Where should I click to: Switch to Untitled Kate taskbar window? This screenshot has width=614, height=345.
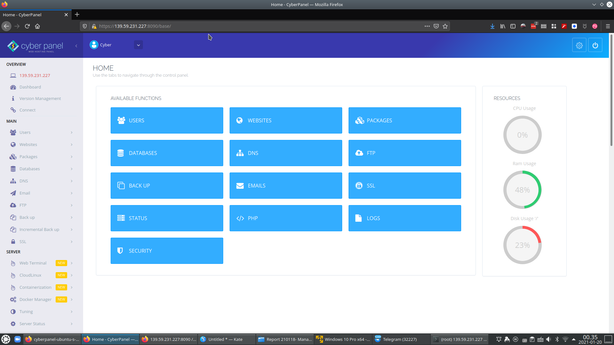226,339
